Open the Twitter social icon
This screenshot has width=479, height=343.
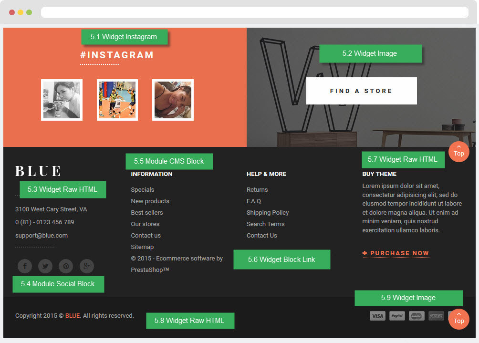[45, 266]
